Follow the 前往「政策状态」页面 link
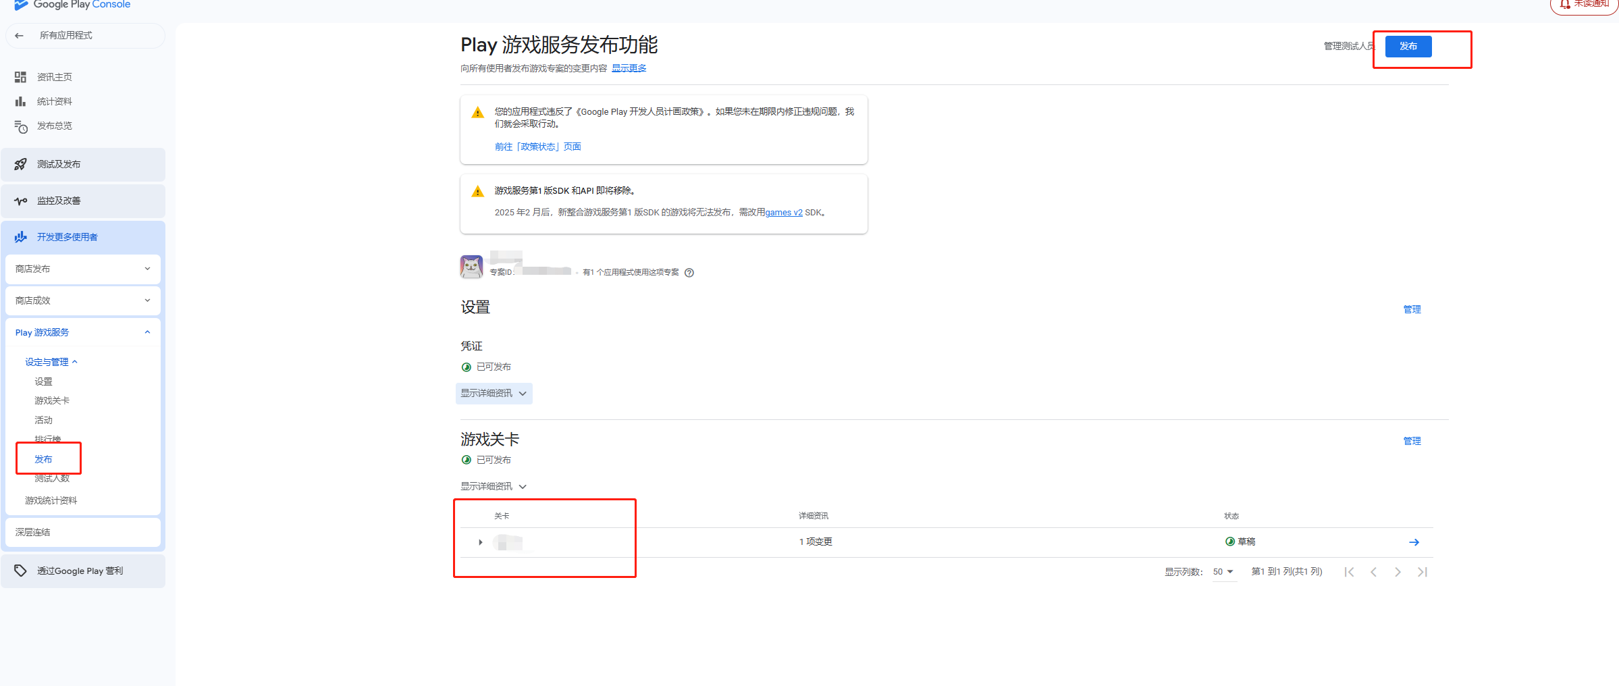The height and width of the screenshot is (686, 1619). click(x=537, y=147)
